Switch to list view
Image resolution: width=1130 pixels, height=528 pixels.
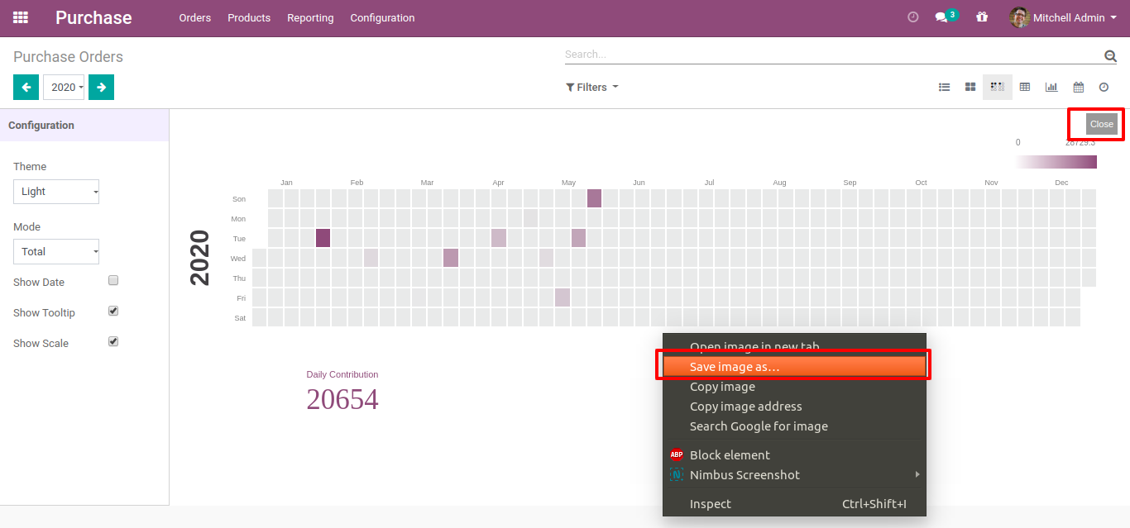tap(944, 87)
